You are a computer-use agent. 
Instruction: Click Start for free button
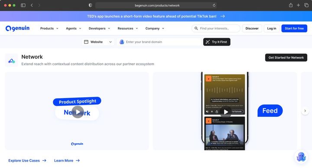tap(294, 28)
